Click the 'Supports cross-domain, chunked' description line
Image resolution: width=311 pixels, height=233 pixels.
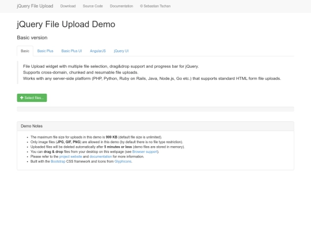tap(81, 72)
